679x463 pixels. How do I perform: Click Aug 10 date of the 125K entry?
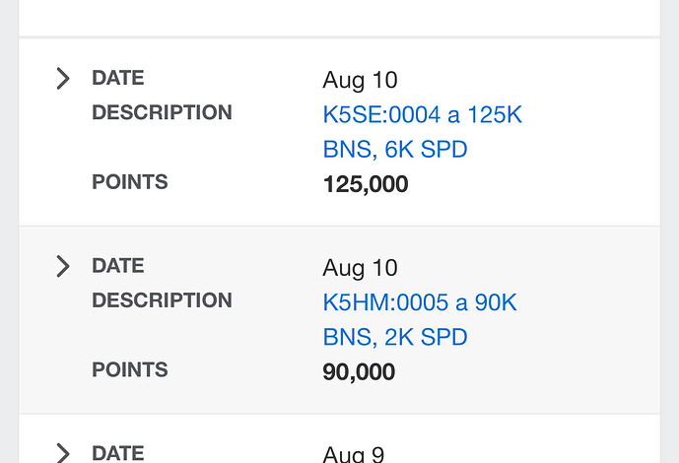pyautogui.click(x=360, y=81)
